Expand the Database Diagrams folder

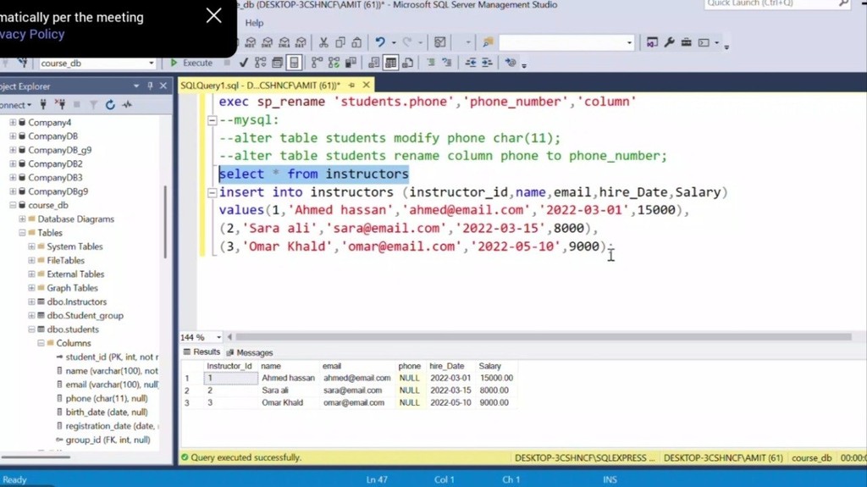[22, 219]
